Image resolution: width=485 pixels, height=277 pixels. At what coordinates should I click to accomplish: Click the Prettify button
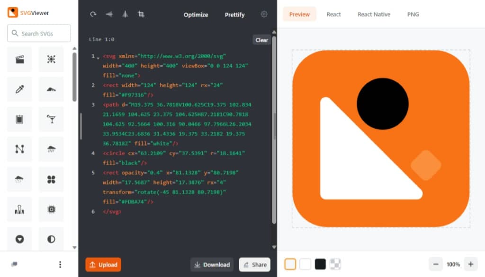[234, 15]
